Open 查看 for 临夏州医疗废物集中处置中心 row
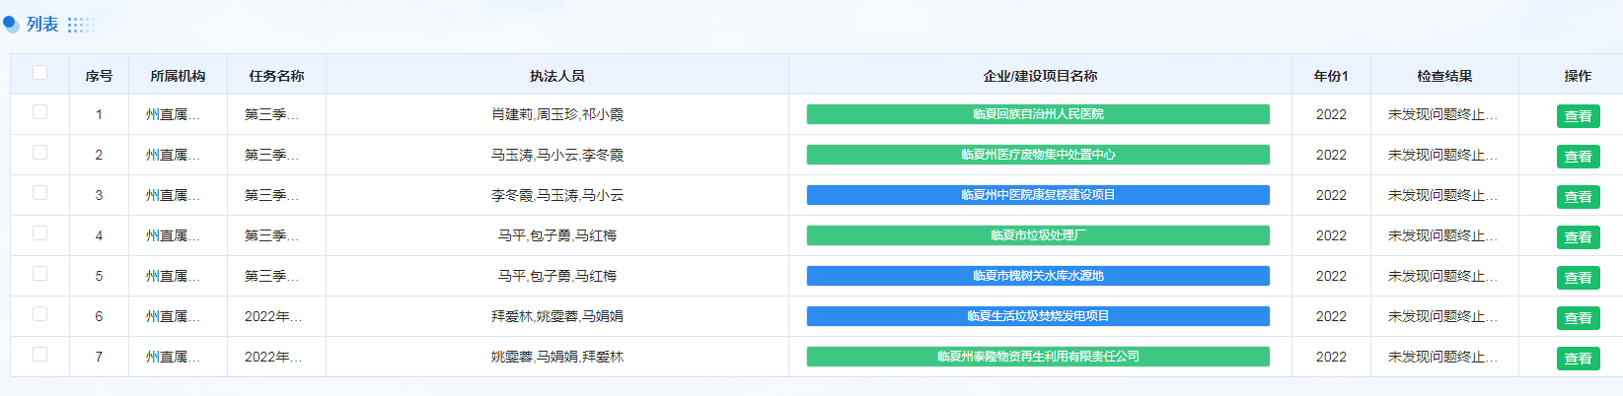 coord(1578,157)
